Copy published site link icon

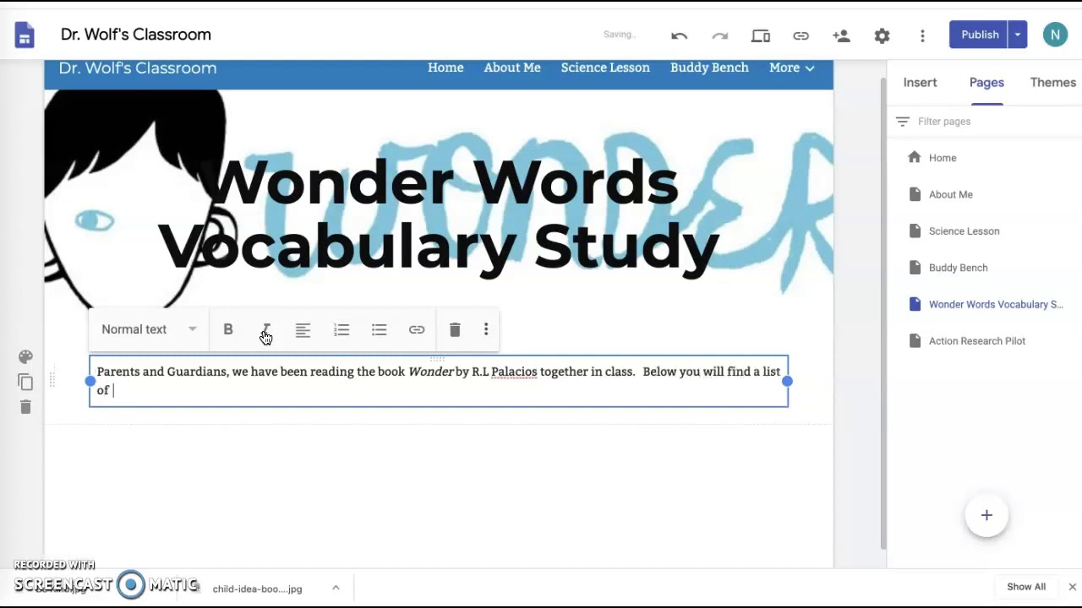click(x=801, y=35)
